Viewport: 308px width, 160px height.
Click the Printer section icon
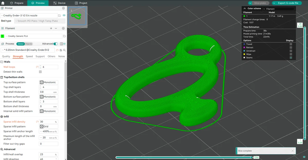(x=2, y=8)
